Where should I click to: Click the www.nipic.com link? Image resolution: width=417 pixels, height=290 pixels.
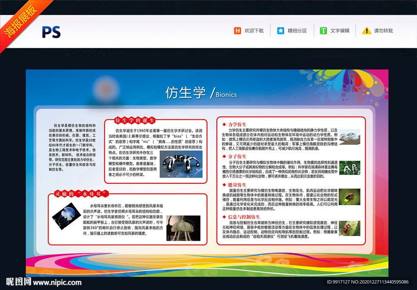click(57, 282)
